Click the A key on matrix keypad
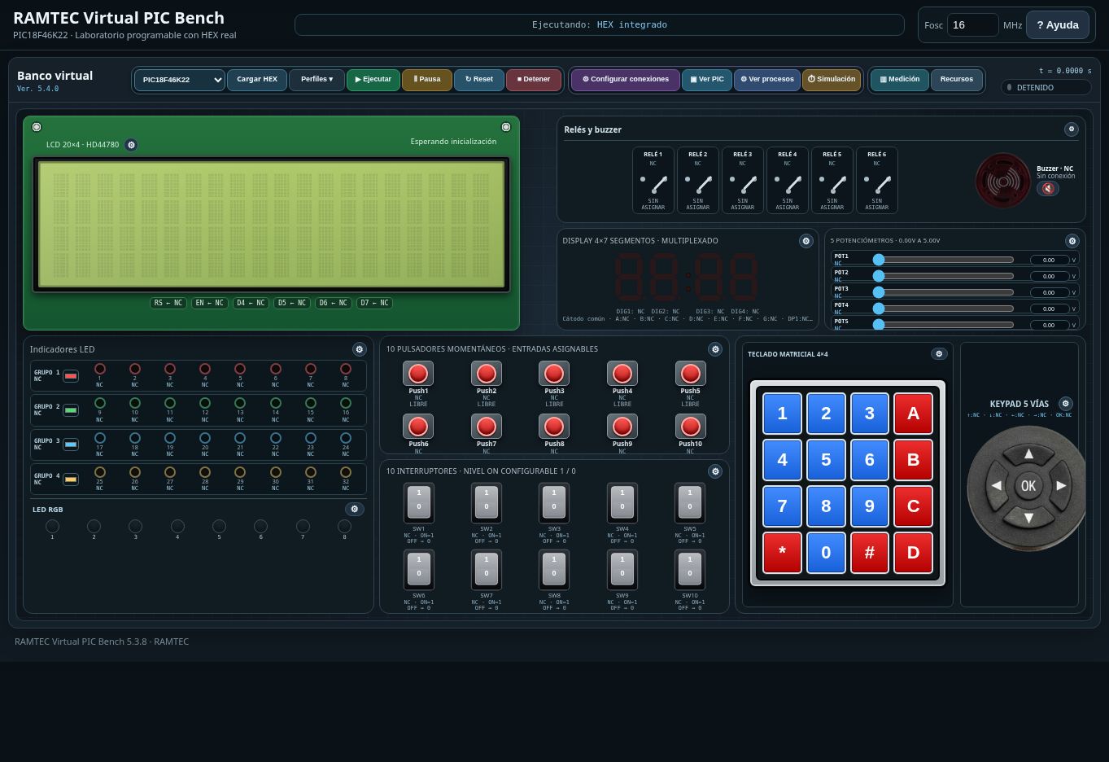Screen dimensions: 1109x762 coord(913,414)
